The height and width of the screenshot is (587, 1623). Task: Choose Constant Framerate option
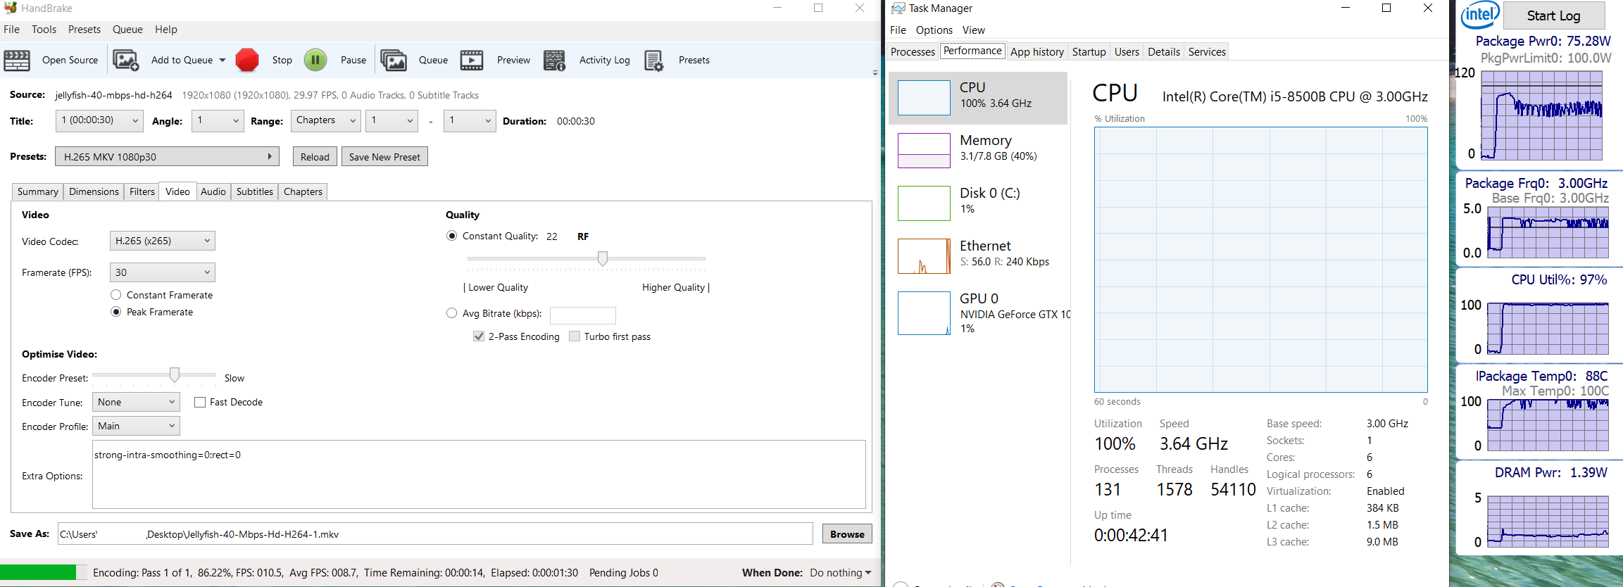pos(116,295)
